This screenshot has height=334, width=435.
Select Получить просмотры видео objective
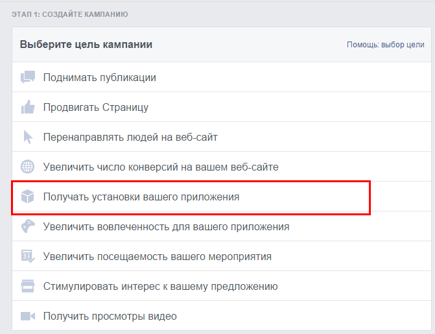point(221,316)
